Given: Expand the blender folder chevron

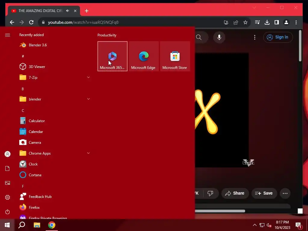Looking at the screenshot, I should [x=88, y=99].
